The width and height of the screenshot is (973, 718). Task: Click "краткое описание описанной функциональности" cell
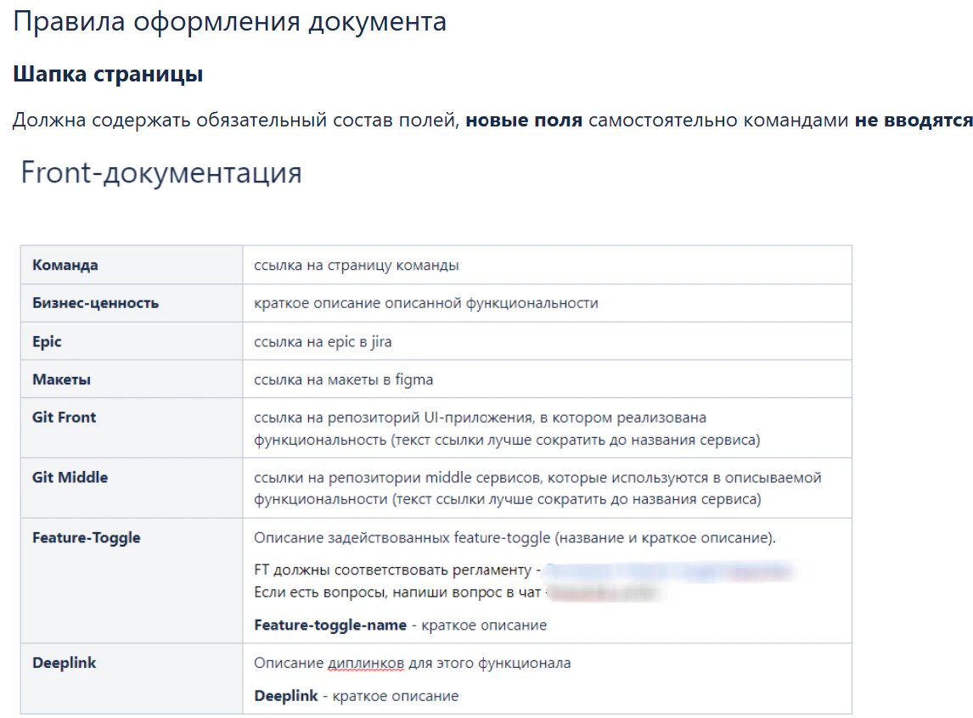point(547,303)
